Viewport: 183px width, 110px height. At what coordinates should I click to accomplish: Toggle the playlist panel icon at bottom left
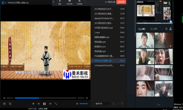tap(10, 104)
